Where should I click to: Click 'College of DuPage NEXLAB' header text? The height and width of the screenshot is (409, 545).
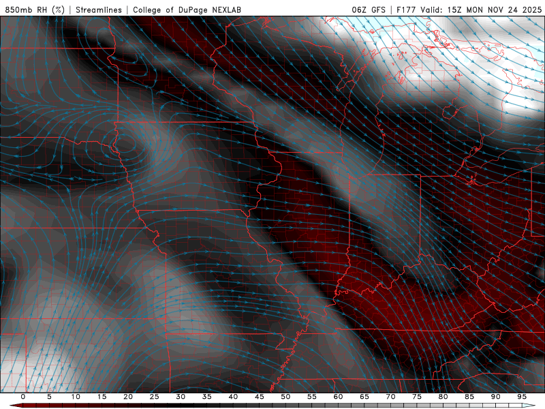(x=187, y=10)
